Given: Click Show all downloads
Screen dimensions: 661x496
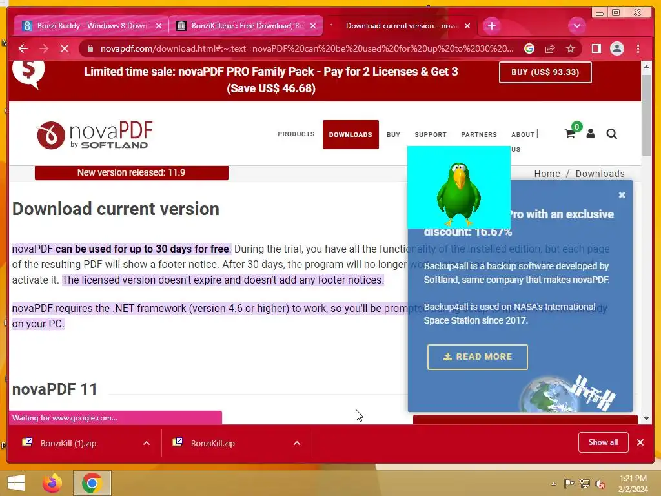Looking at the screenshot, I should click(604, 442).
